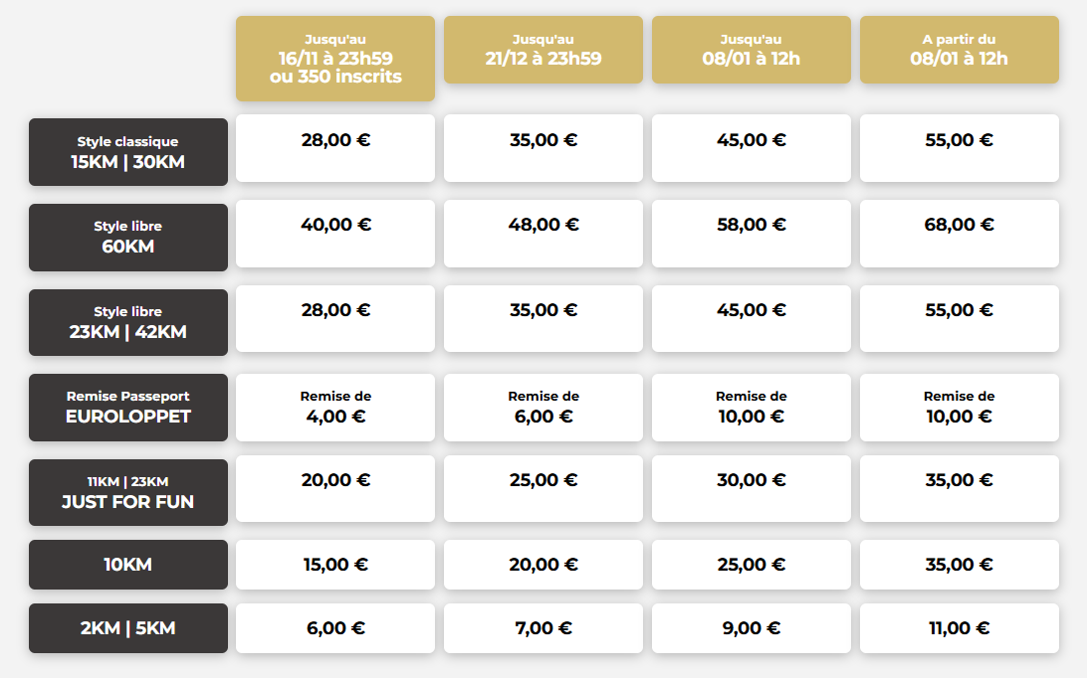Screen dimensions: 1087x678
Task: Click the 30,00 € Just For Fun price
Action: pos(752,488)
